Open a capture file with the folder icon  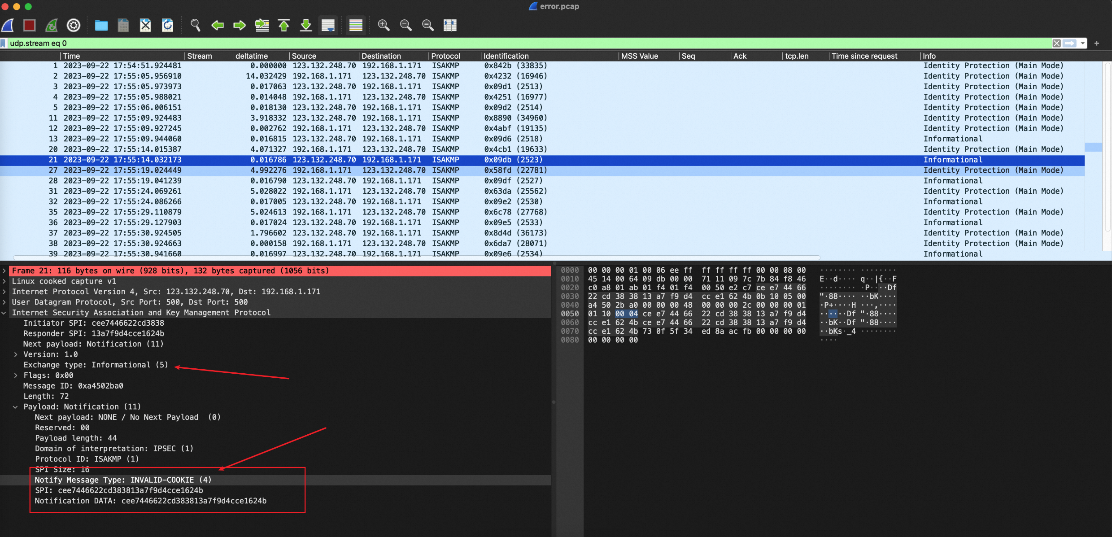pos(101,25)
